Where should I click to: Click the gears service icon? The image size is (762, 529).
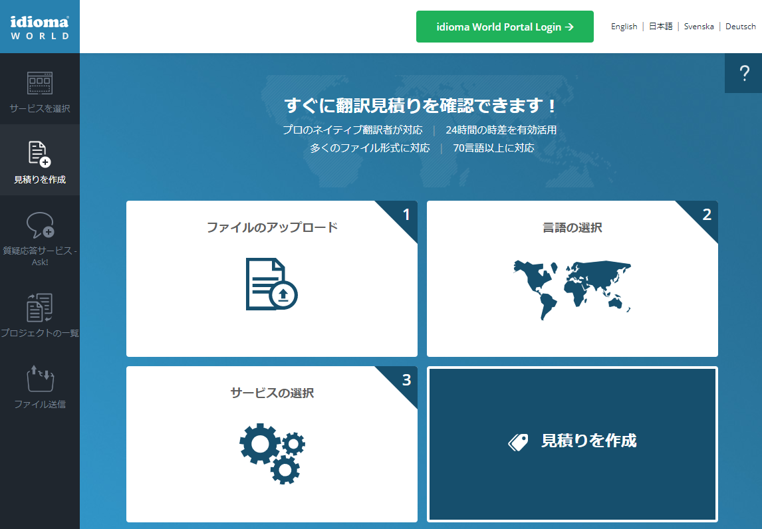[272, 453]
